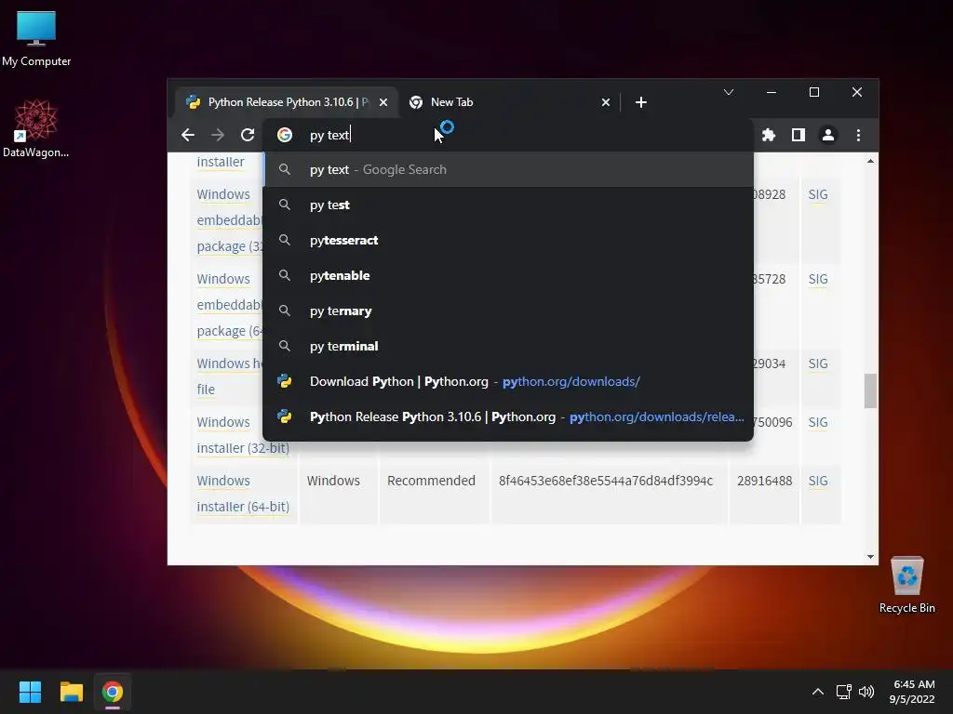This screenshot has width=953, height=714.
Task: Click SIG link in the 32-bit embeddable package row
Action: tap(817, 194)
